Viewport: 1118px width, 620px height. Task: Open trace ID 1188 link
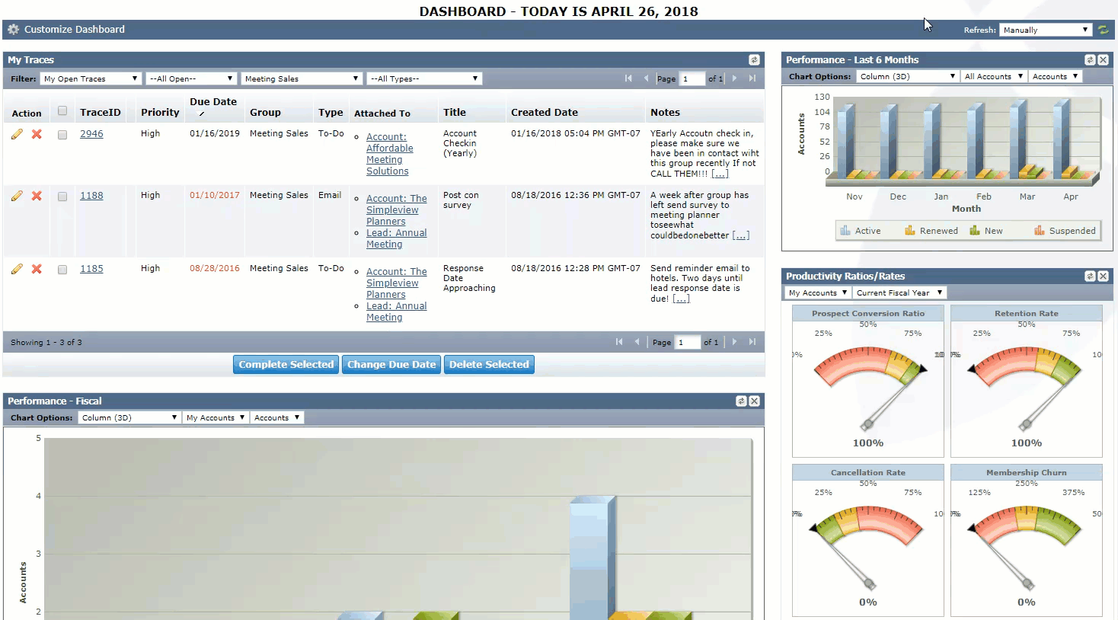(x=91, y=196)
